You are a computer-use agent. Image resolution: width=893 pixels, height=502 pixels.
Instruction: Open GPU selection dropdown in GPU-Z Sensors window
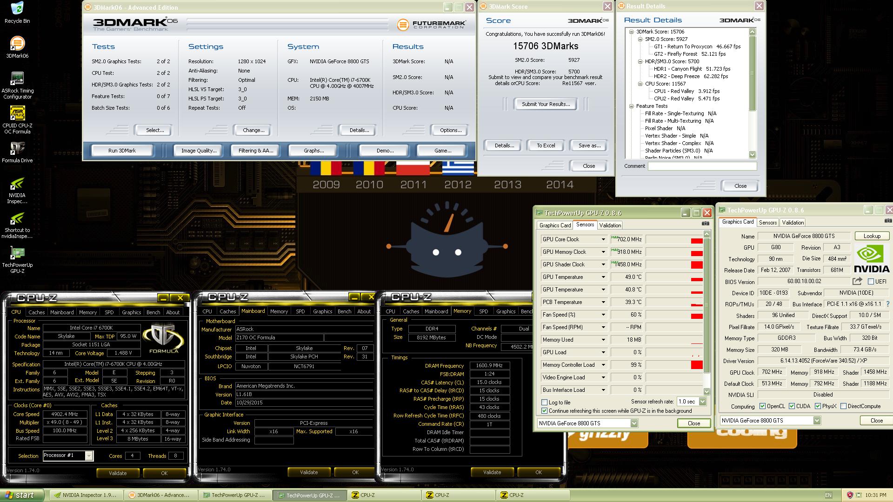click(633, 423)
